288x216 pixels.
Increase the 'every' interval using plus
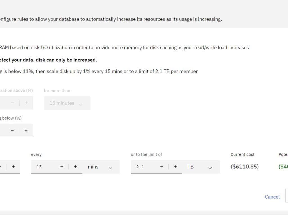[75, 167]
